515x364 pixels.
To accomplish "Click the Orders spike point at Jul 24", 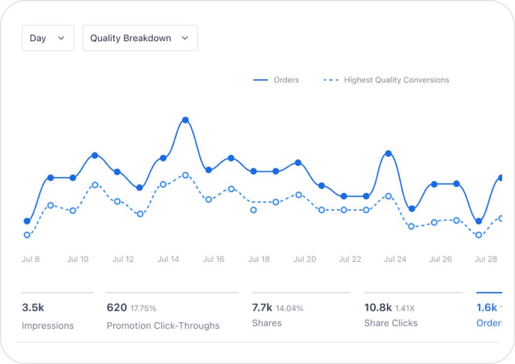I will point(388,154).
